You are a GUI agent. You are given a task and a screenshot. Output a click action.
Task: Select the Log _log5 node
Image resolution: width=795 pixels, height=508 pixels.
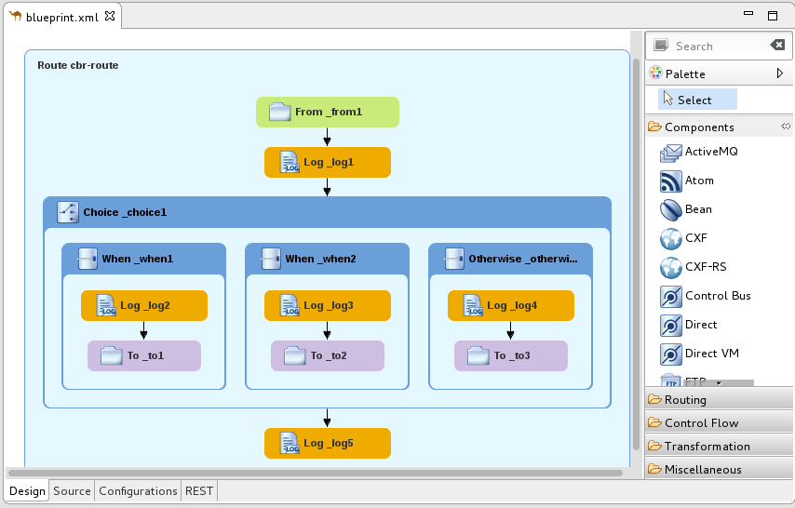pyautogui.click(x=327, y=443)
